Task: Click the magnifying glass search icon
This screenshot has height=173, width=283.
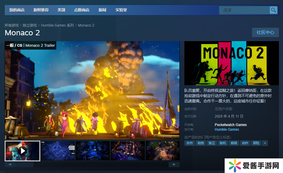Action: (x=273, y=10)
